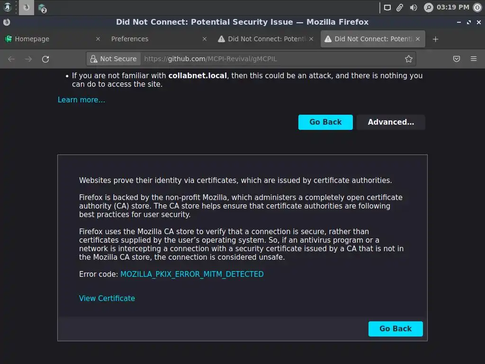Click the Advanced... button
This screenshot has width=485, height=364.
[x=391, y=122]
